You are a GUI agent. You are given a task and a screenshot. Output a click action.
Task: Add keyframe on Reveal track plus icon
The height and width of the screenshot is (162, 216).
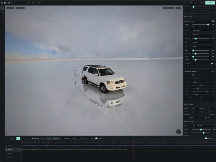click(x=19, y=150)
